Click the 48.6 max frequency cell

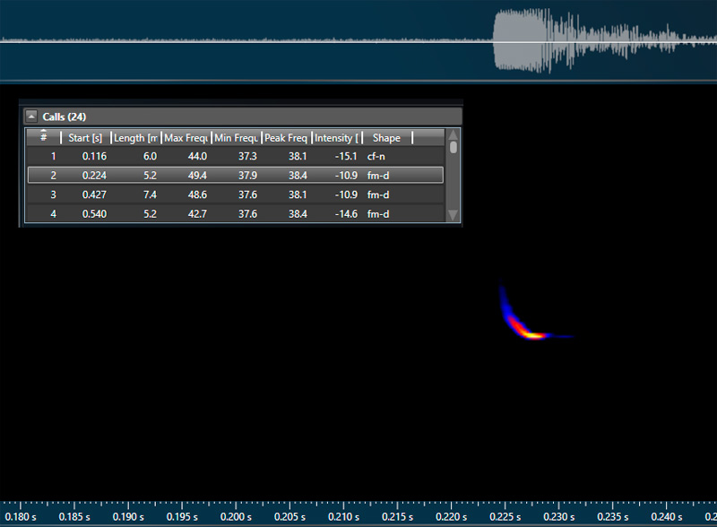pyautogui.click(x=197, y=194)
